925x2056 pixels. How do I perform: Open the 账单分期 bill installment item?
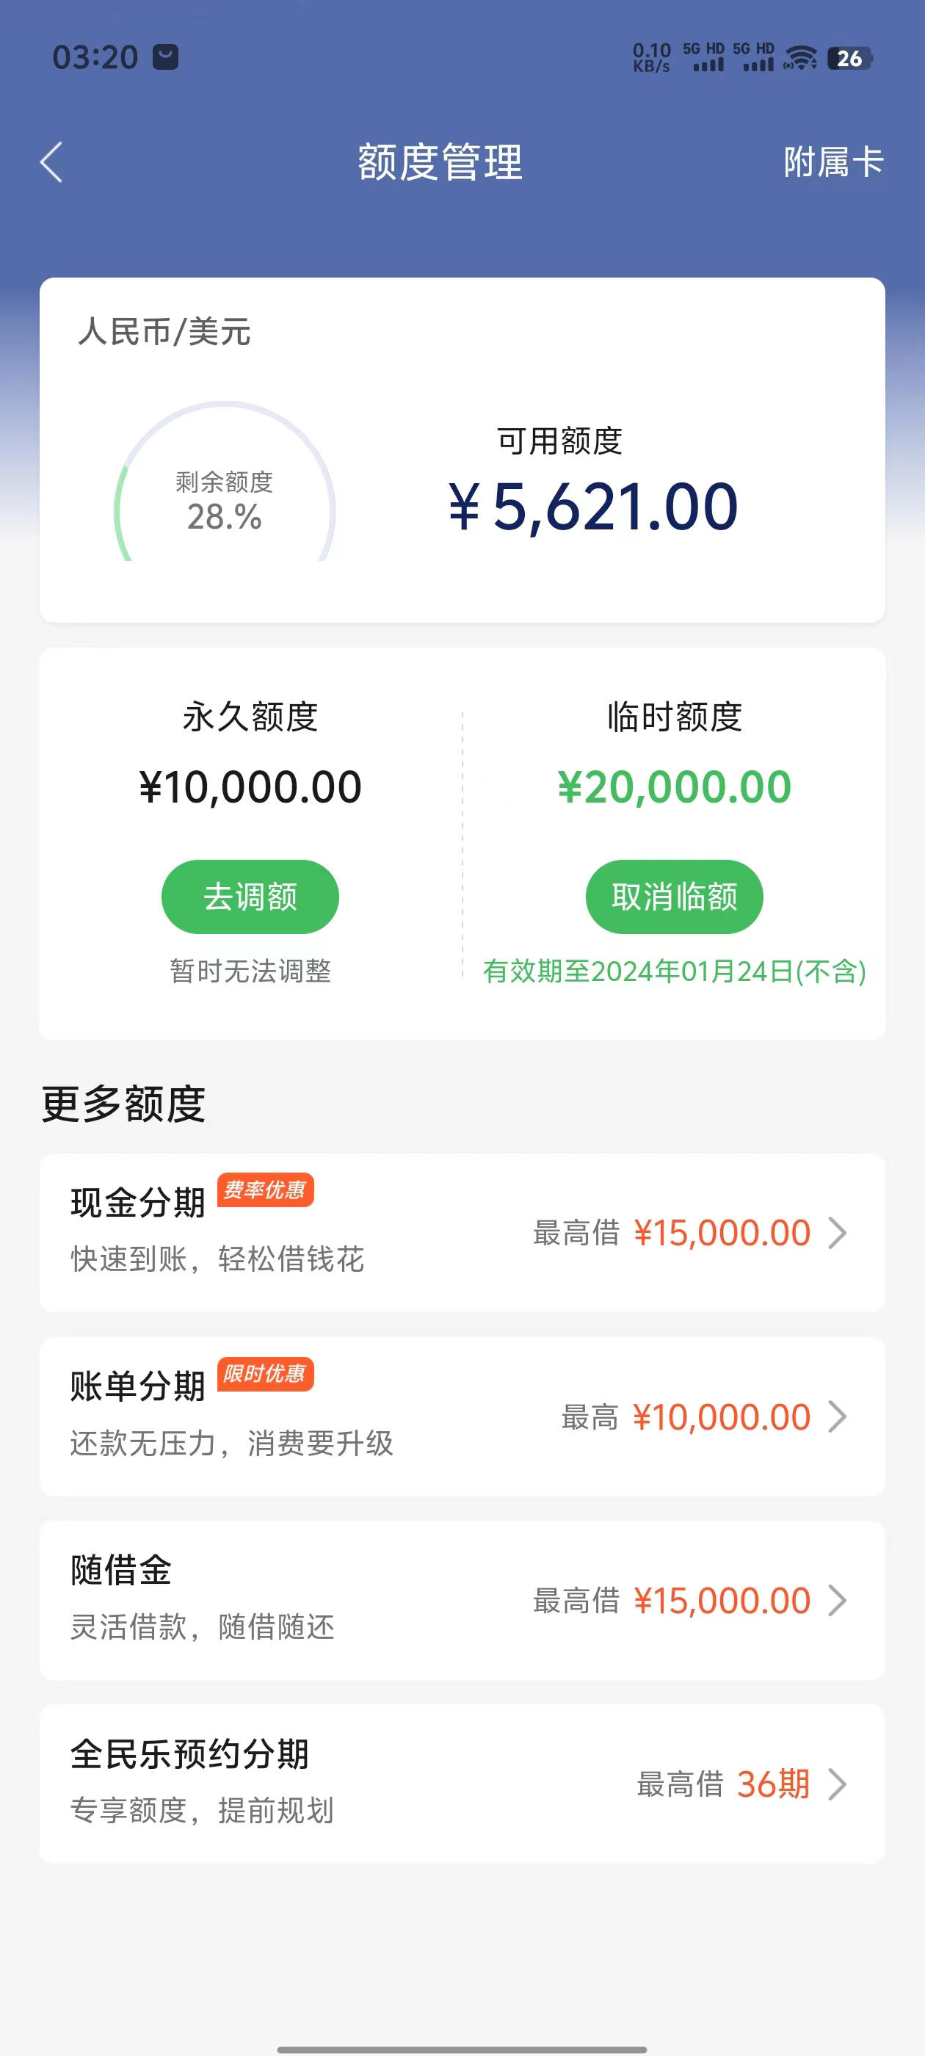(462, 1416)
